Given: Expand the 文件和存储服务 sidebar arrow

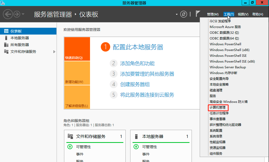Looking at the screenshot, I should click(54, 52).
